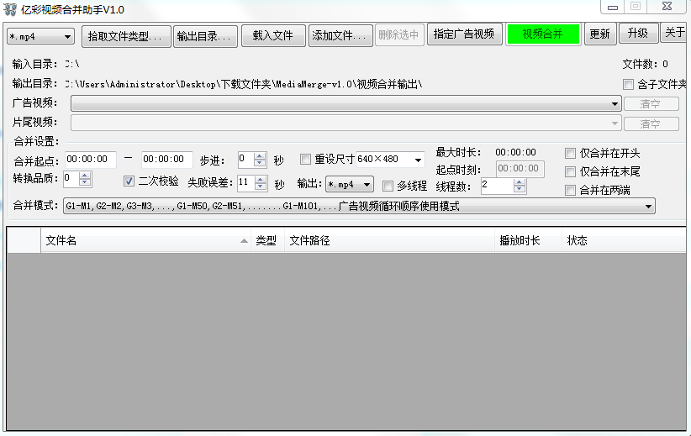Click the 合并起点 start time field
The height and width of the screenshot is (436, 691).
[x=91, y=159]
